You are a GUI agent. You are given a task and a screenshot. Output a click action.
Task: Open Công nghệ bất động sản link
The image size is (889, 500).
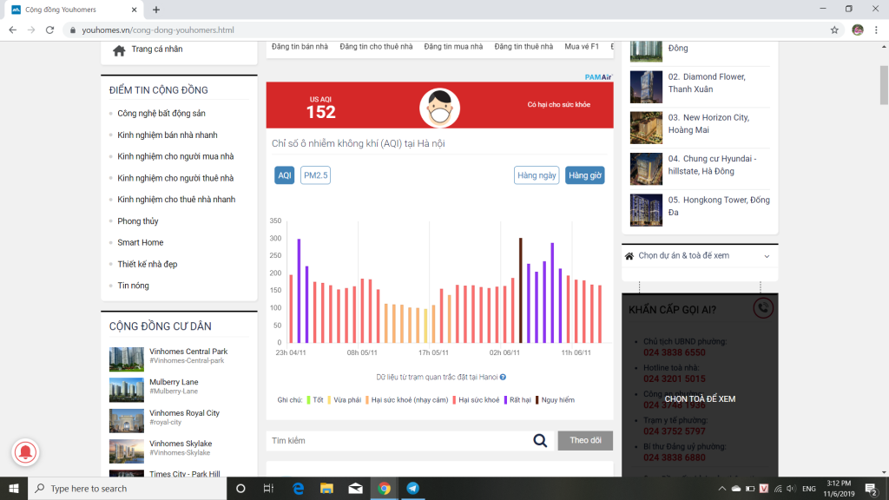(161, 114)
